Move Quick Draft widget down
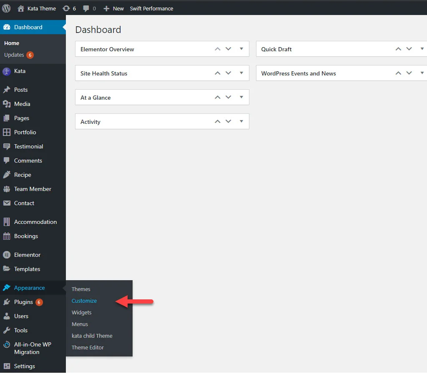This screenshot has width=427, height=389. (409, 49)
